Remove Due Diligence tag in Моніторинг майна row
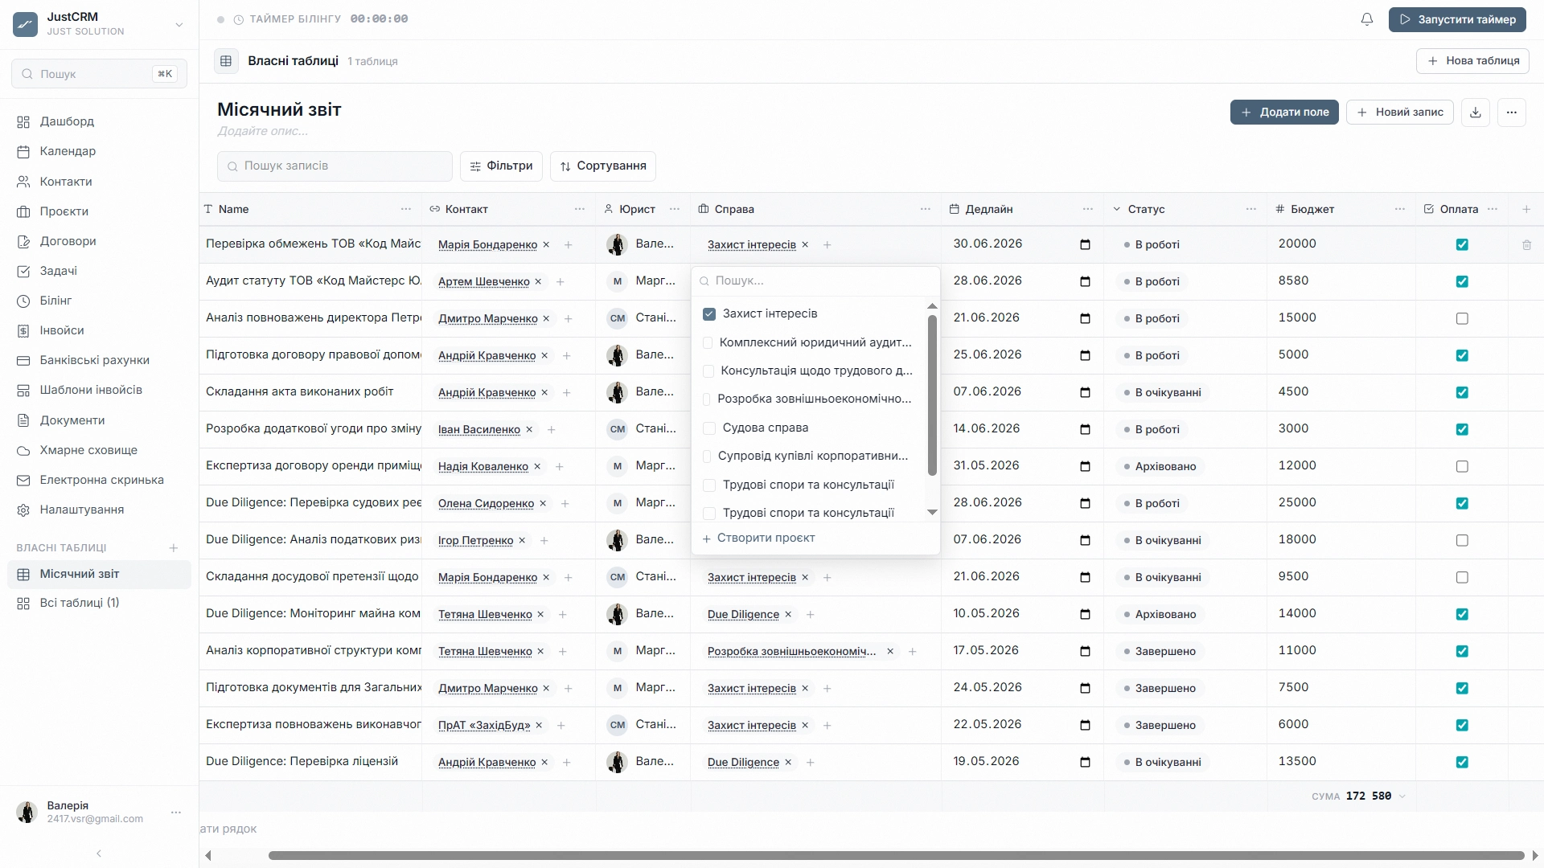 (x=788, y=614)
